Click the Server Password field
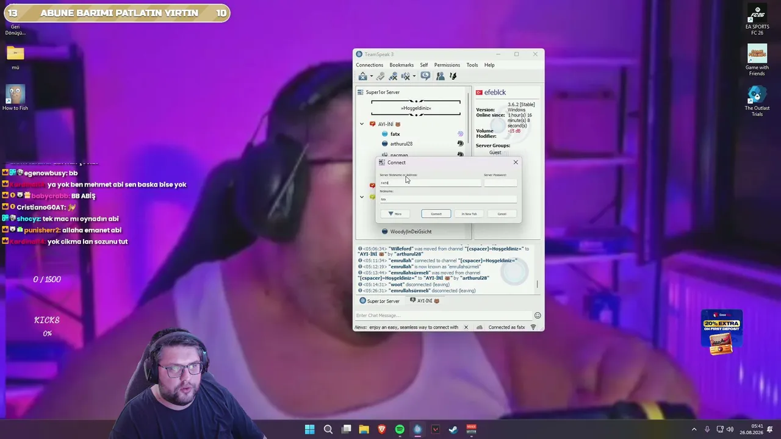Viewport: 781px width, 439px height. (x=500, y=183)
